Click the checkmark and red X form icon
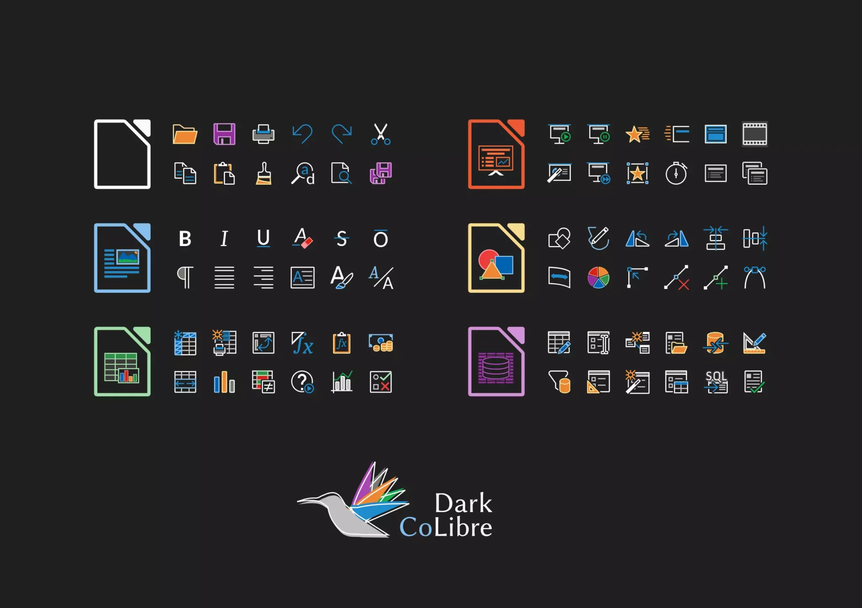This screenshot has height=608, width=862. pyautogui.click(x=381, y=382)
